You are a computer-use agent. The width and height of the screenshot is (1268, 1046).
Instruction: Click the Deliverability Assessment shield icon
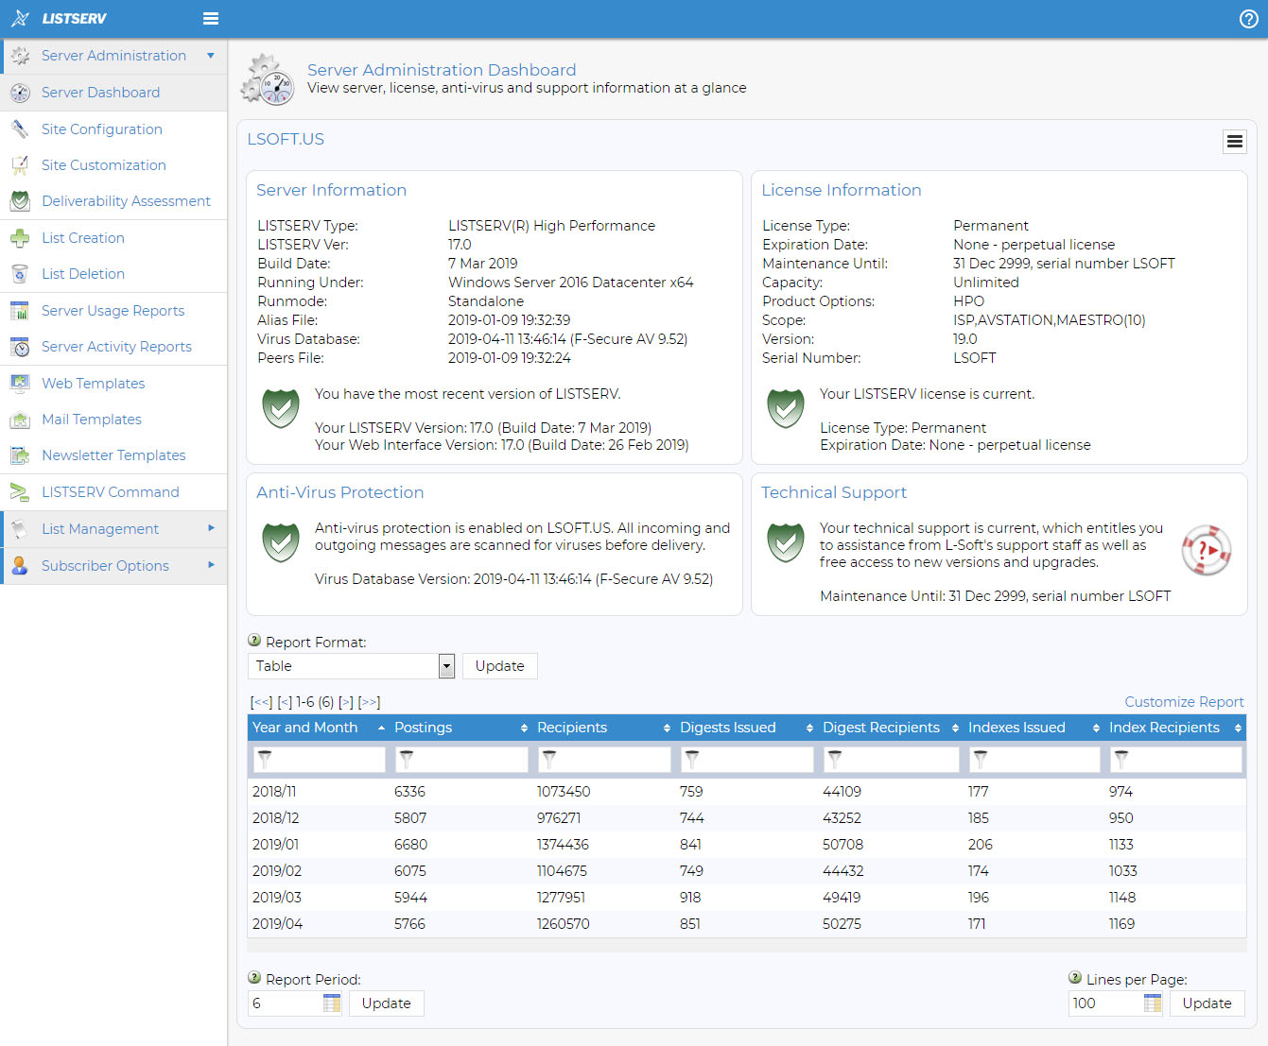click(x=20, y=201)
